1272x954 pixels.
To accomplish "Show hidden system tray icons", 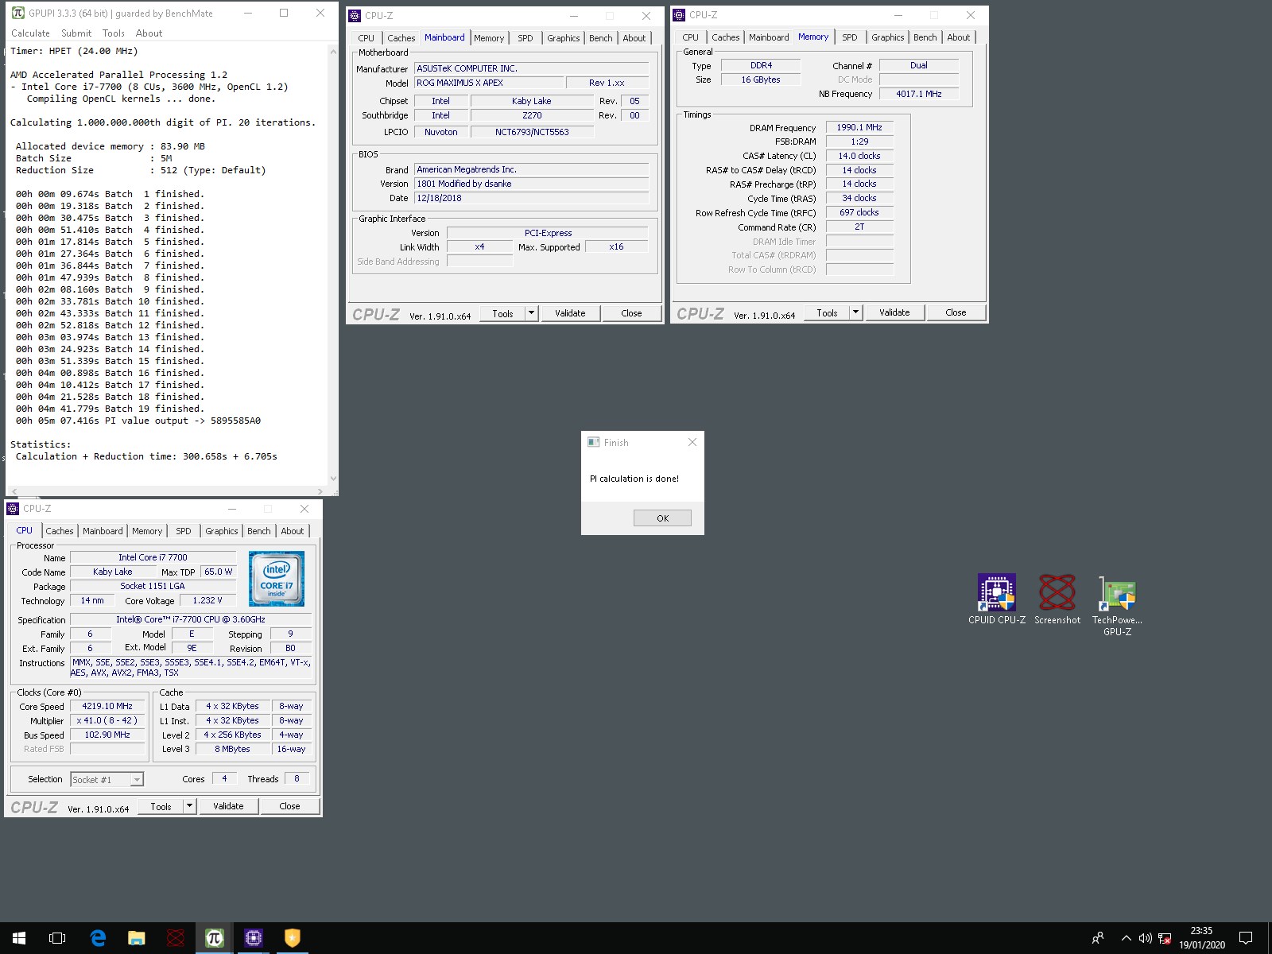I will pyautogui.click(x=1126, y=938).
